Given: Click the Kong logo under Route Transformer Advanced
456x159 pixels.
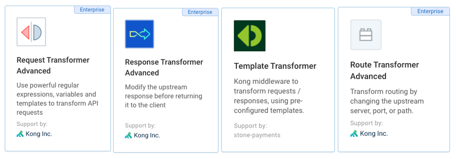Looking at the screenshot, I should 354,133.
